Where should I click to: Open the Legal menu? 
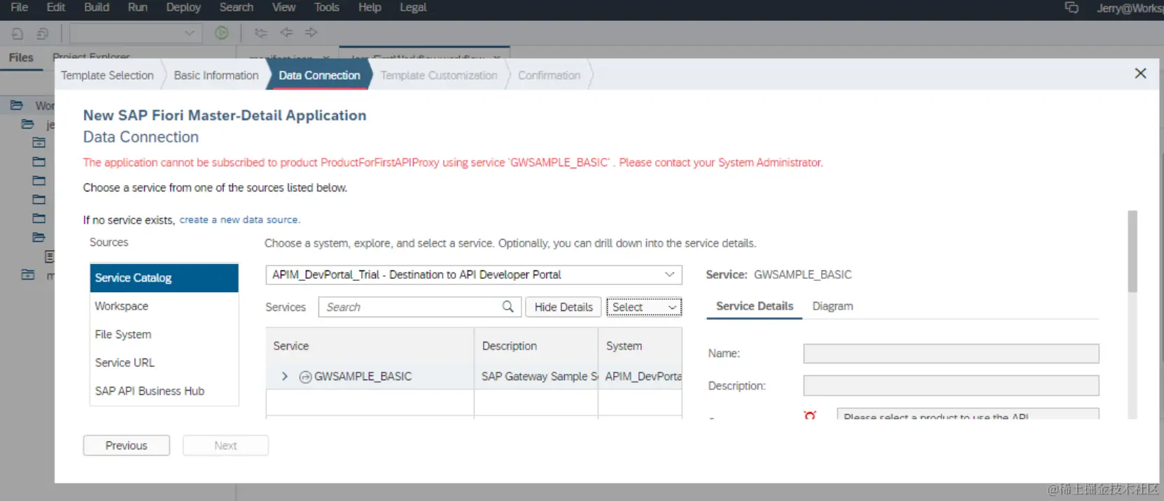tap(413, 7)
